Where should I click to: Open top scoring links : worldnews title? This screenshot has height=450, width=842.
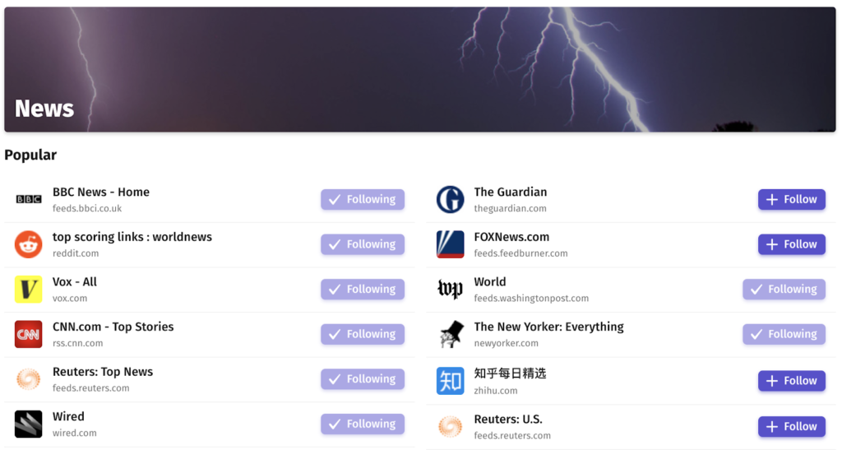tap(132, 237)
